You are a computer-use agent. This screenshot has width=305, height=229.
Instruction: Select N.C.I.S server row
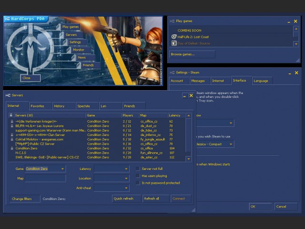(x=97, y=153)
